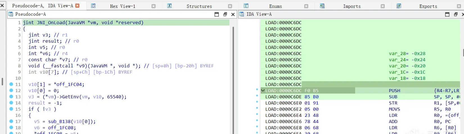Click the IDA View-A vertical scrollbar thumb

pos(463,53)
